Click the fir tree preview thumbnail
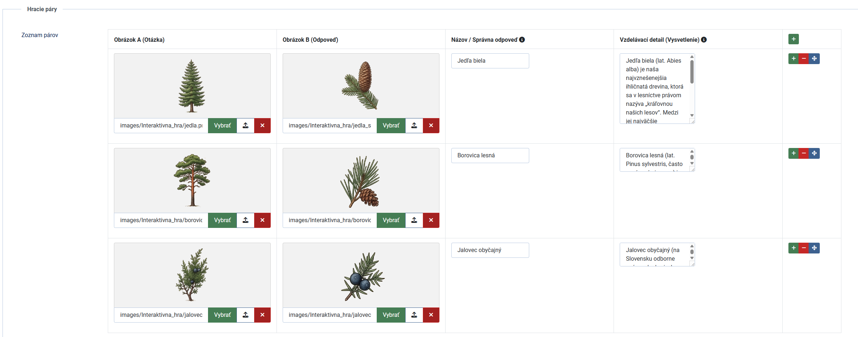The width and height of the screenshot is (858, 337). click(192, 86)
